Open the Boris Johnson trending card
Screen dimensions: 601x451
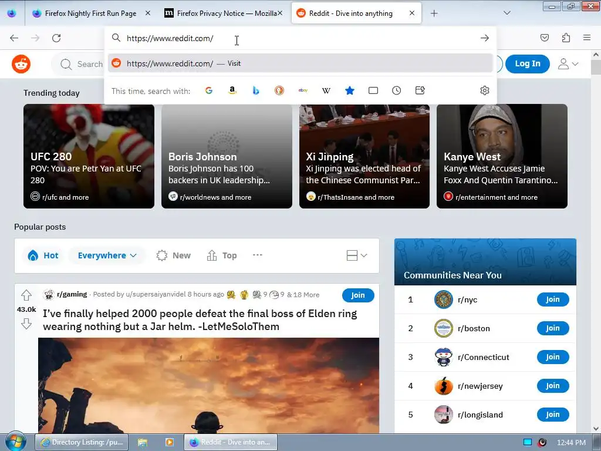[227, 156]
